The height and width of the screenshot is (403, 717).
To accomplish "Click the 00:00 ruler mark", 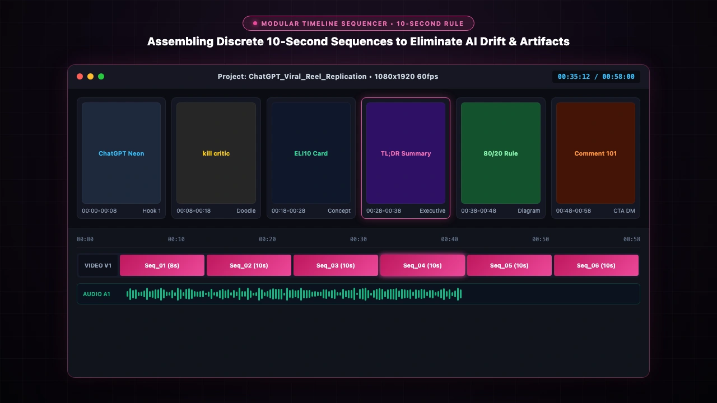I will (85, 239).
